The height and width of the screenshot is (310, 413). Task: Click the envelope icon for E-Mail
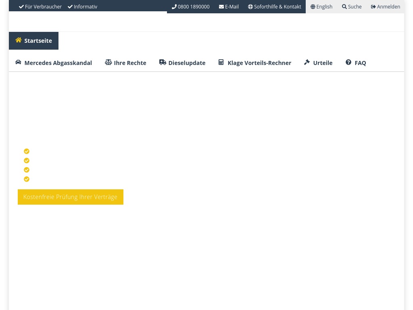pyautogui.click(x=221, y=7)
